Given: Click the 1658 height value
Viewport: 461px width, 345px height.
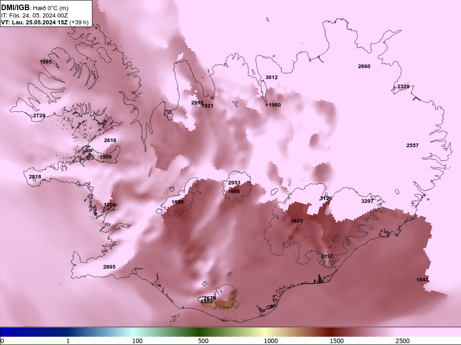Looking at the screenshot, I should click(x=177, y=202).
